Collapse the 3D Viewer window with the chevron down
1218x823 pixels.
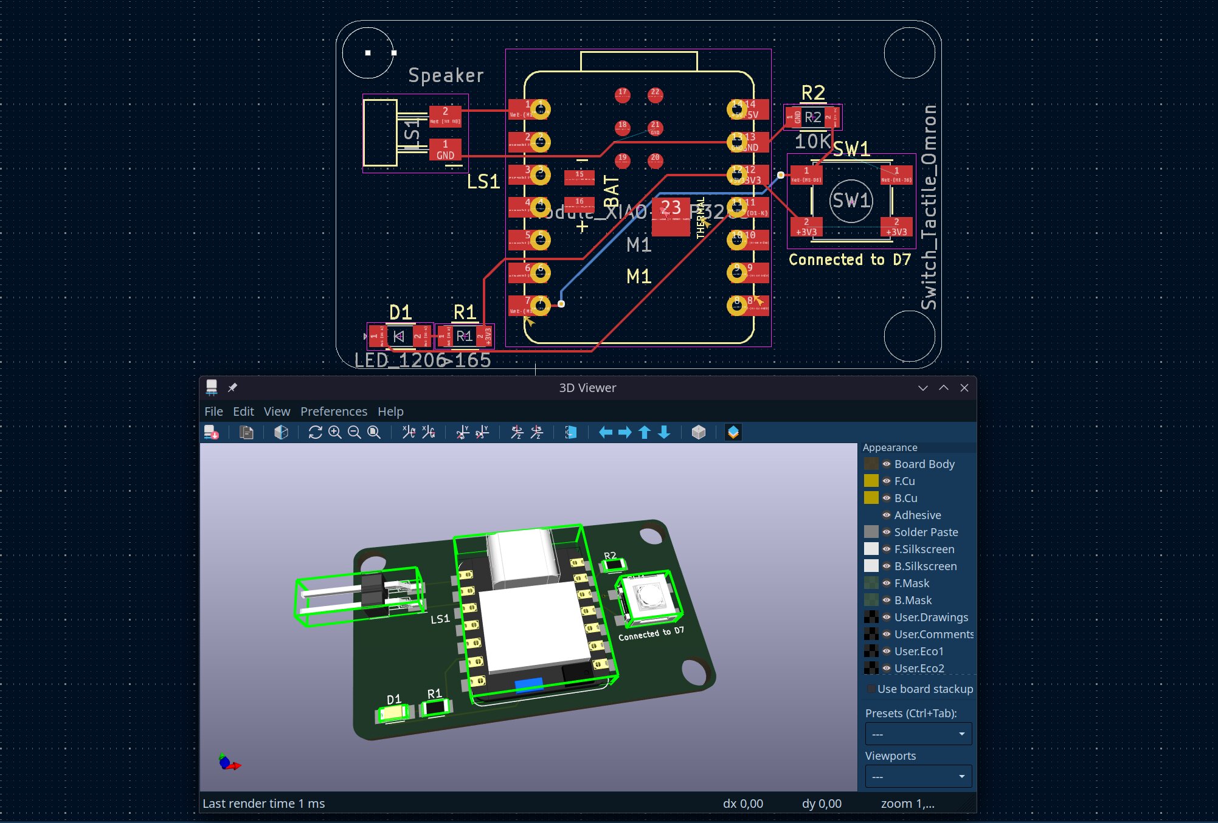coord(923,388)
